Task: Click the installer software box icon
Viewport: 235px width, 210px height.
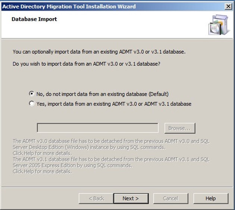Action: (x=219, y=25)
